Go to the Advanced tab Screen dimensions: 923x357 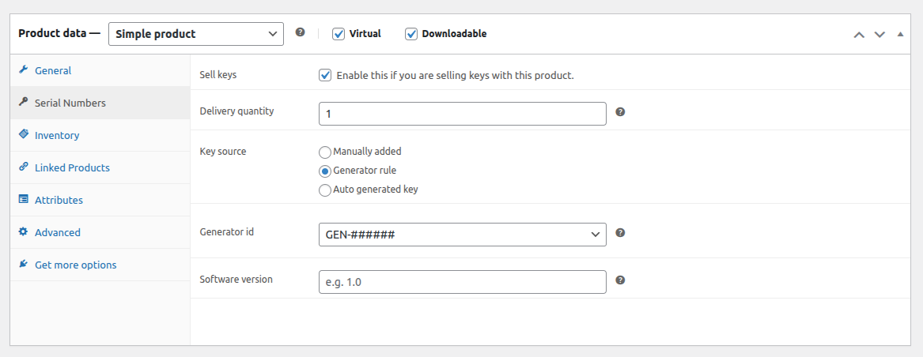point(100,232)
